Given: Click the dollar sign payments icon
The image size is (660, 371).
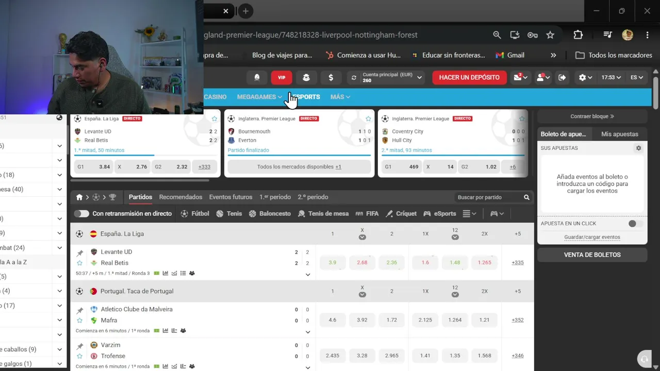Looking at the screenshot, I should 331,77.
